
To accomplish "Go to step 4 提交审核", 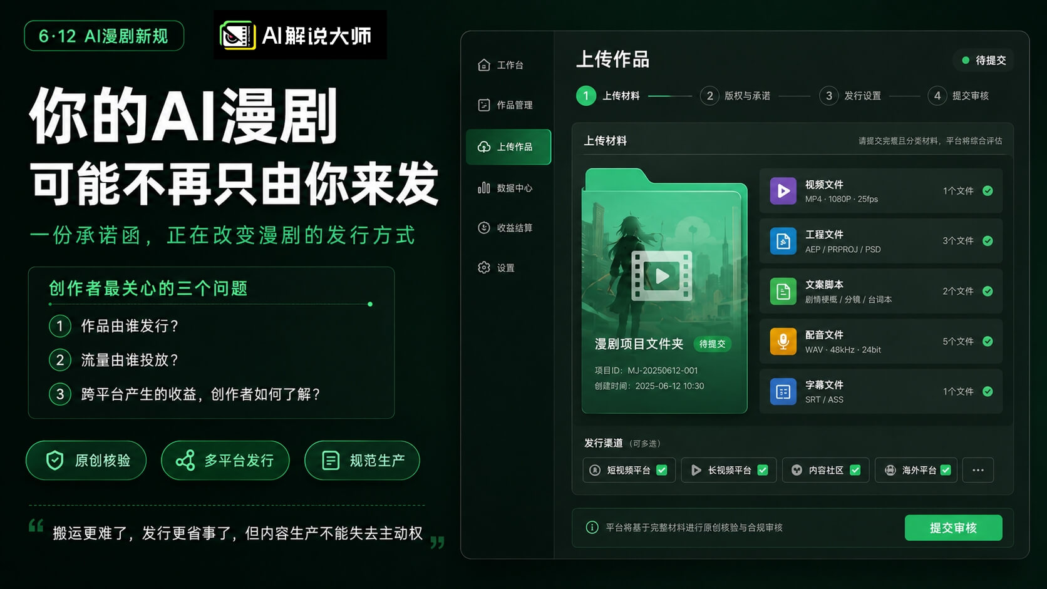I will pyautogui.click(x=958, y=96).
